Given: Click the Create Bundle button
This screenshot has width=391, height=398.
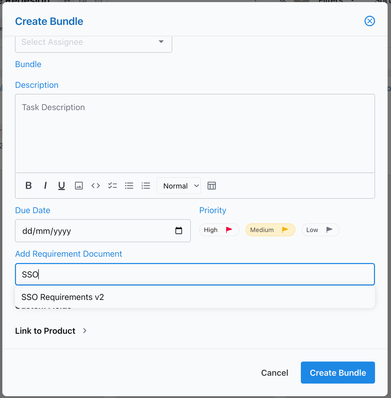Looking at the screenshot, I should 338,373.
